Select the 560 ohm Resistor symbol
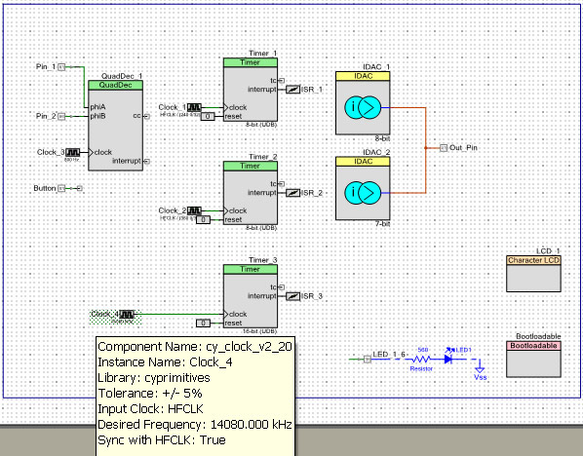Viewport: 583px width, 456px height. (421, 359)
